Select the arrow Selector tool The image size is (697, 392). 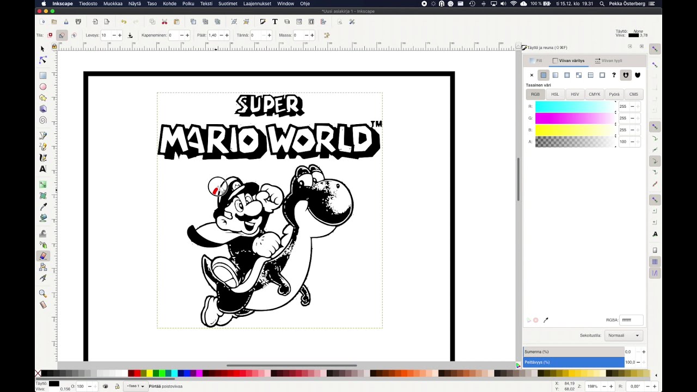(x=42, y=49)
